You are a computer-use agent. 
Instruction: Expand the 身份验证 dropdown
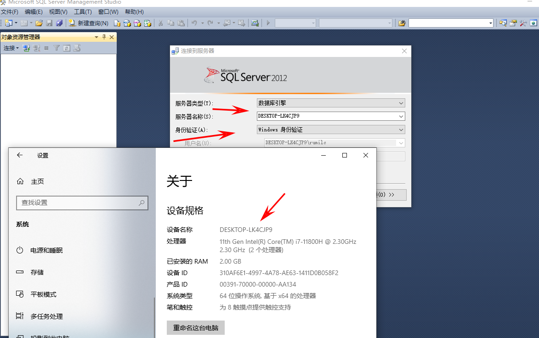tap(401, 130)
